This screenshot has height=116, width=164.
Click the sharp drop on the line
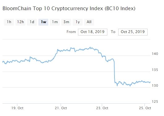[114, 72]
